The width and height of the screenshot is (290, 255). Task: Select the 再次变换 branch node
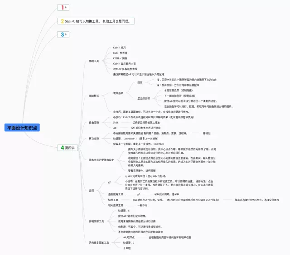(x=94, y=139)
